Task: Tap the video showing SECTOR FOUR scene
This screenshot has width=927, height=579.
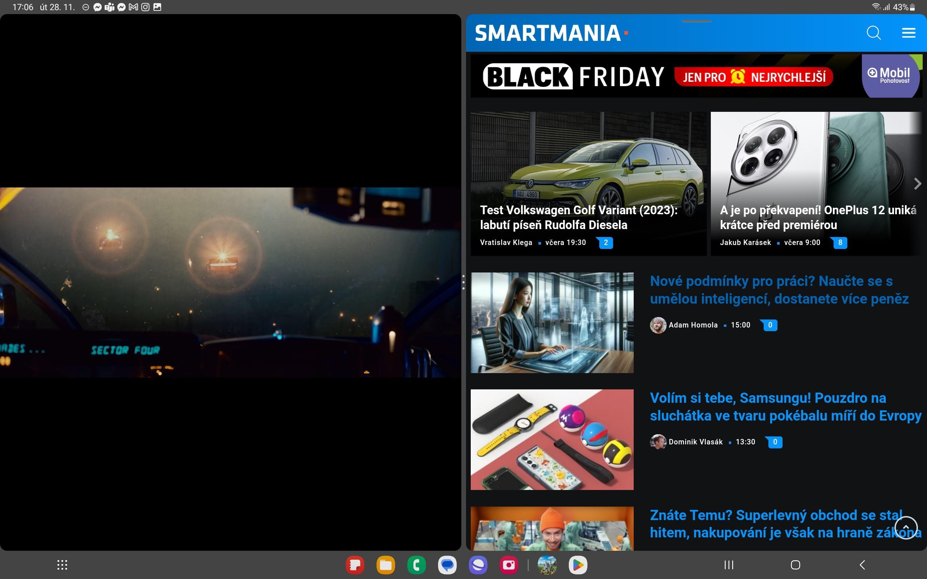Action: (x=231, y=282)
